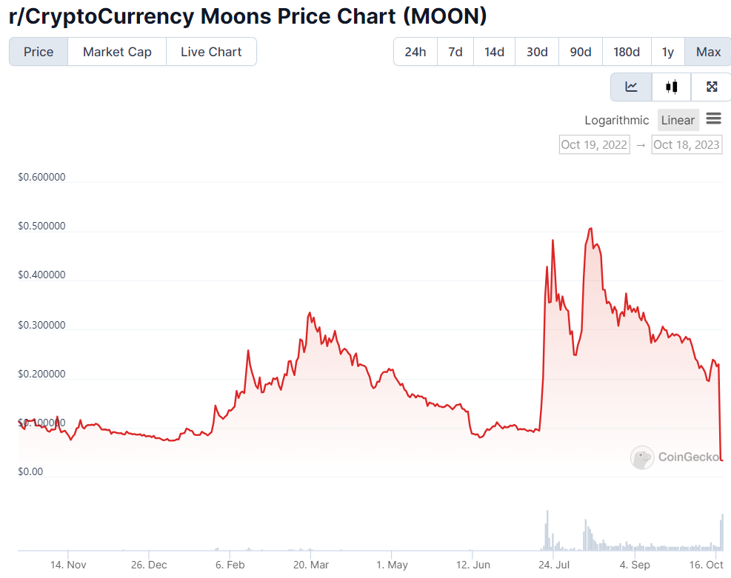Select the 7d time range
The width and height of the screenshot is (731, 578).
455,52
